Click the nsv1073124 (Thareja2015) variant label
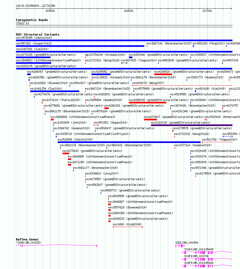240x269 pixels. (x=61, y=100)
